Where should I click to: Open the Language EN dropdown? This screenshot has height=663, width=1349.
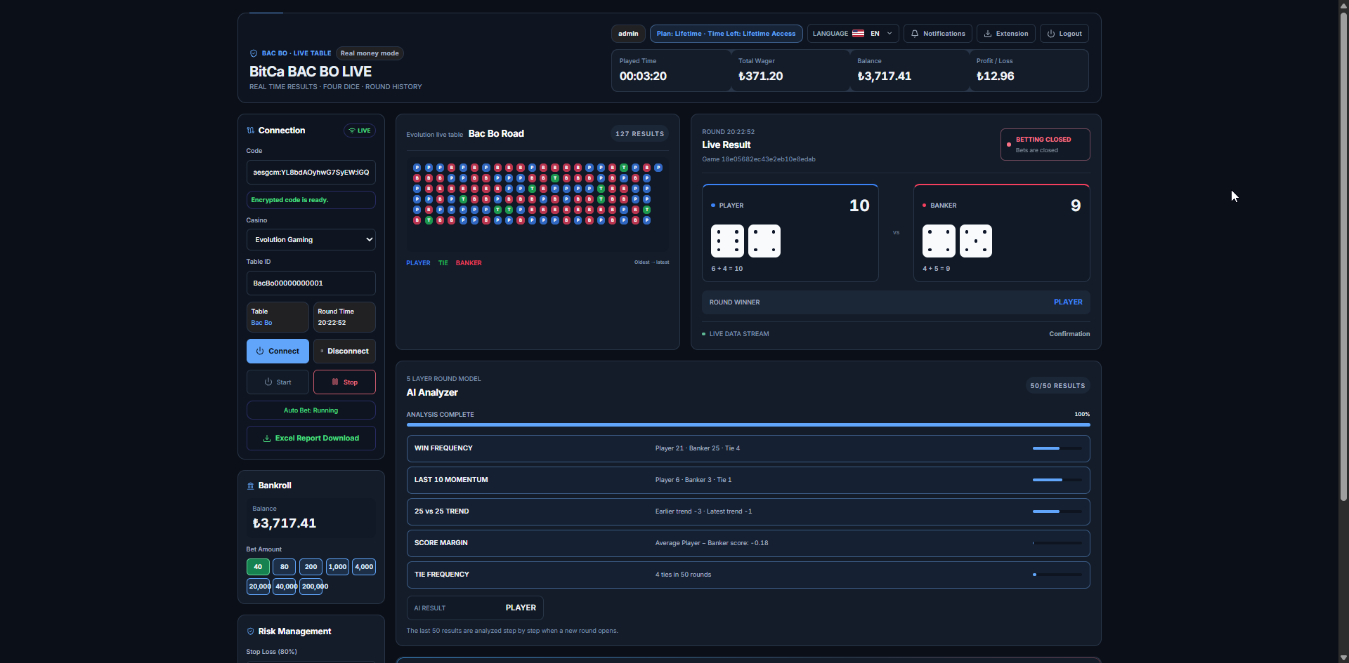854,34
